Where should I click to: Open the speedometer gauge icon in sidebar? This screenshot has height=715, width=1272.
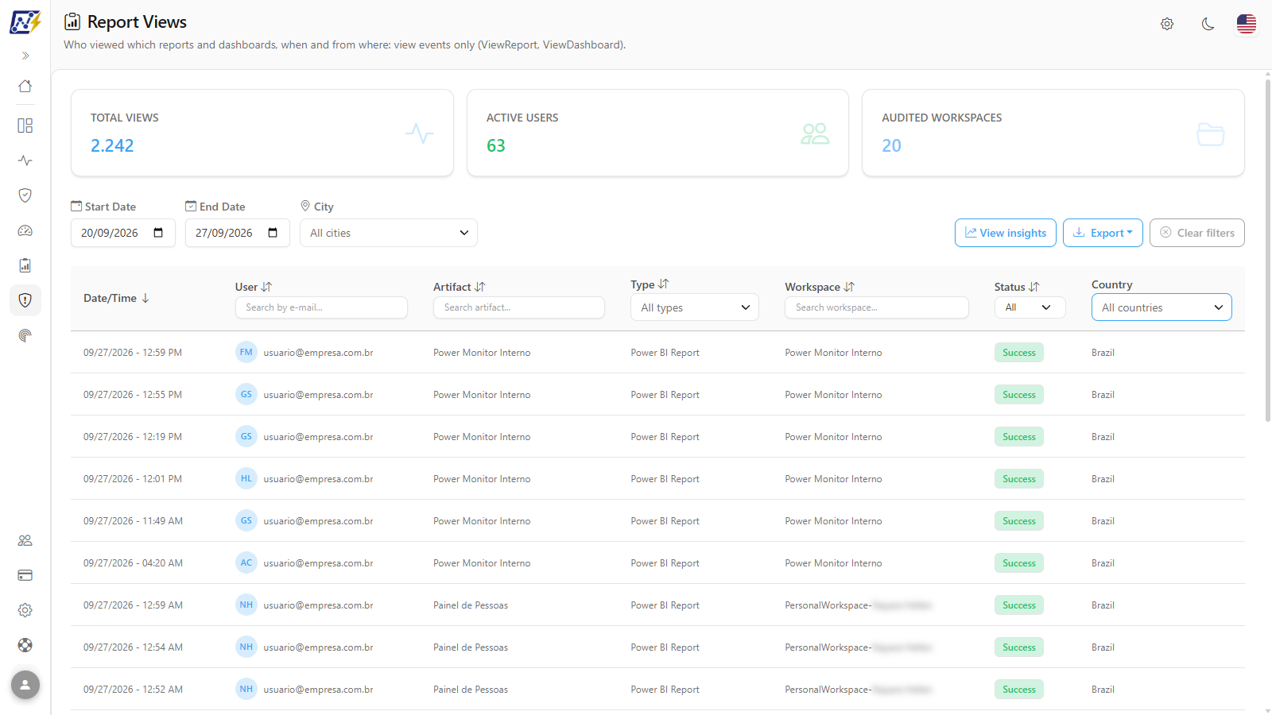click(25, 230)
